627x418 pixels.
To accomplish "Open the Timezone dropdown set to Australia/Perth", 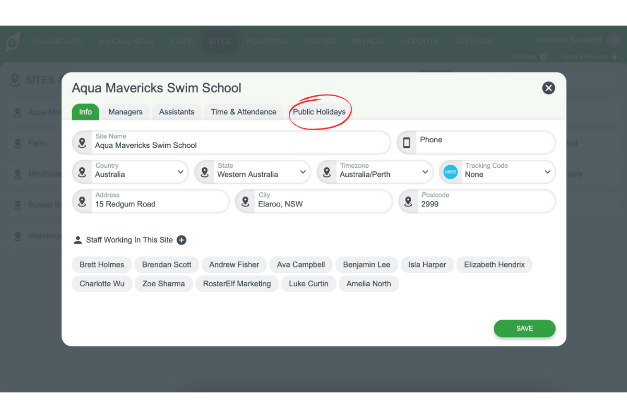I will pos(425,172).
